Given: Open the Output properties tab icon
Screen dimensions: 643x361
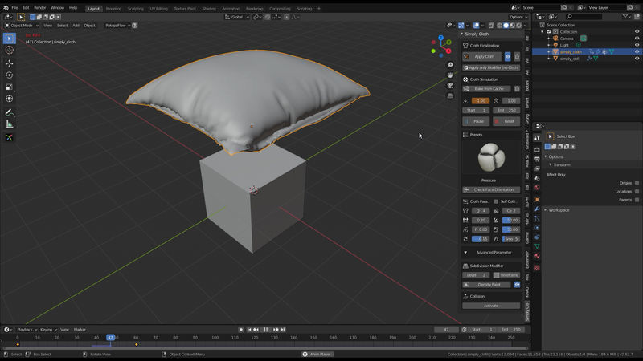Looking at the screenshot, I should 537,159.
